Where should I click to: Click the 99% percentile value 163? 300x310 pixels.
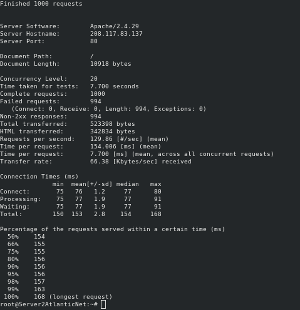[x=39, y=289]
